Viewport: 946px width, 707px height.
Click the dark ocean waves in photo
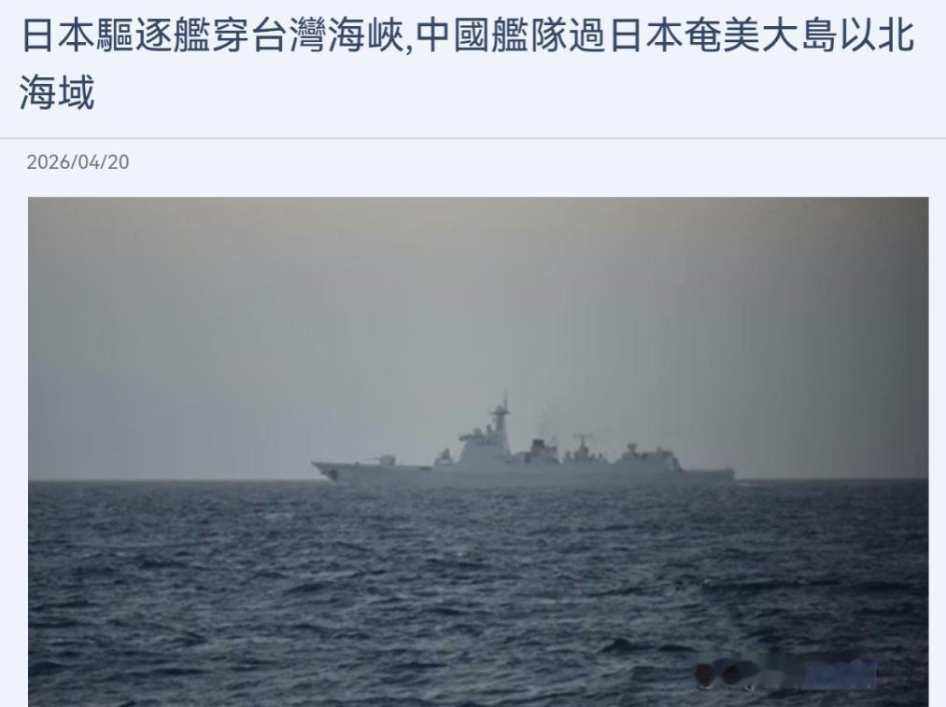click(x=478, y=590)
